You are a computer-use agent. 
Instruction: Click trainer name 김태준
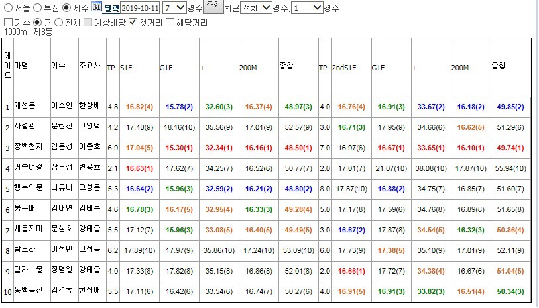tap(90, 208)
